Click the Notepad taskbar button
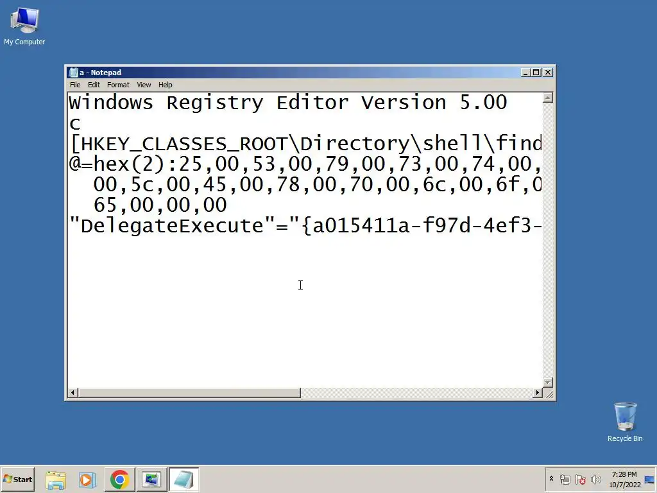The width and height of the screenshot is (657, 493). click(183, 480)
